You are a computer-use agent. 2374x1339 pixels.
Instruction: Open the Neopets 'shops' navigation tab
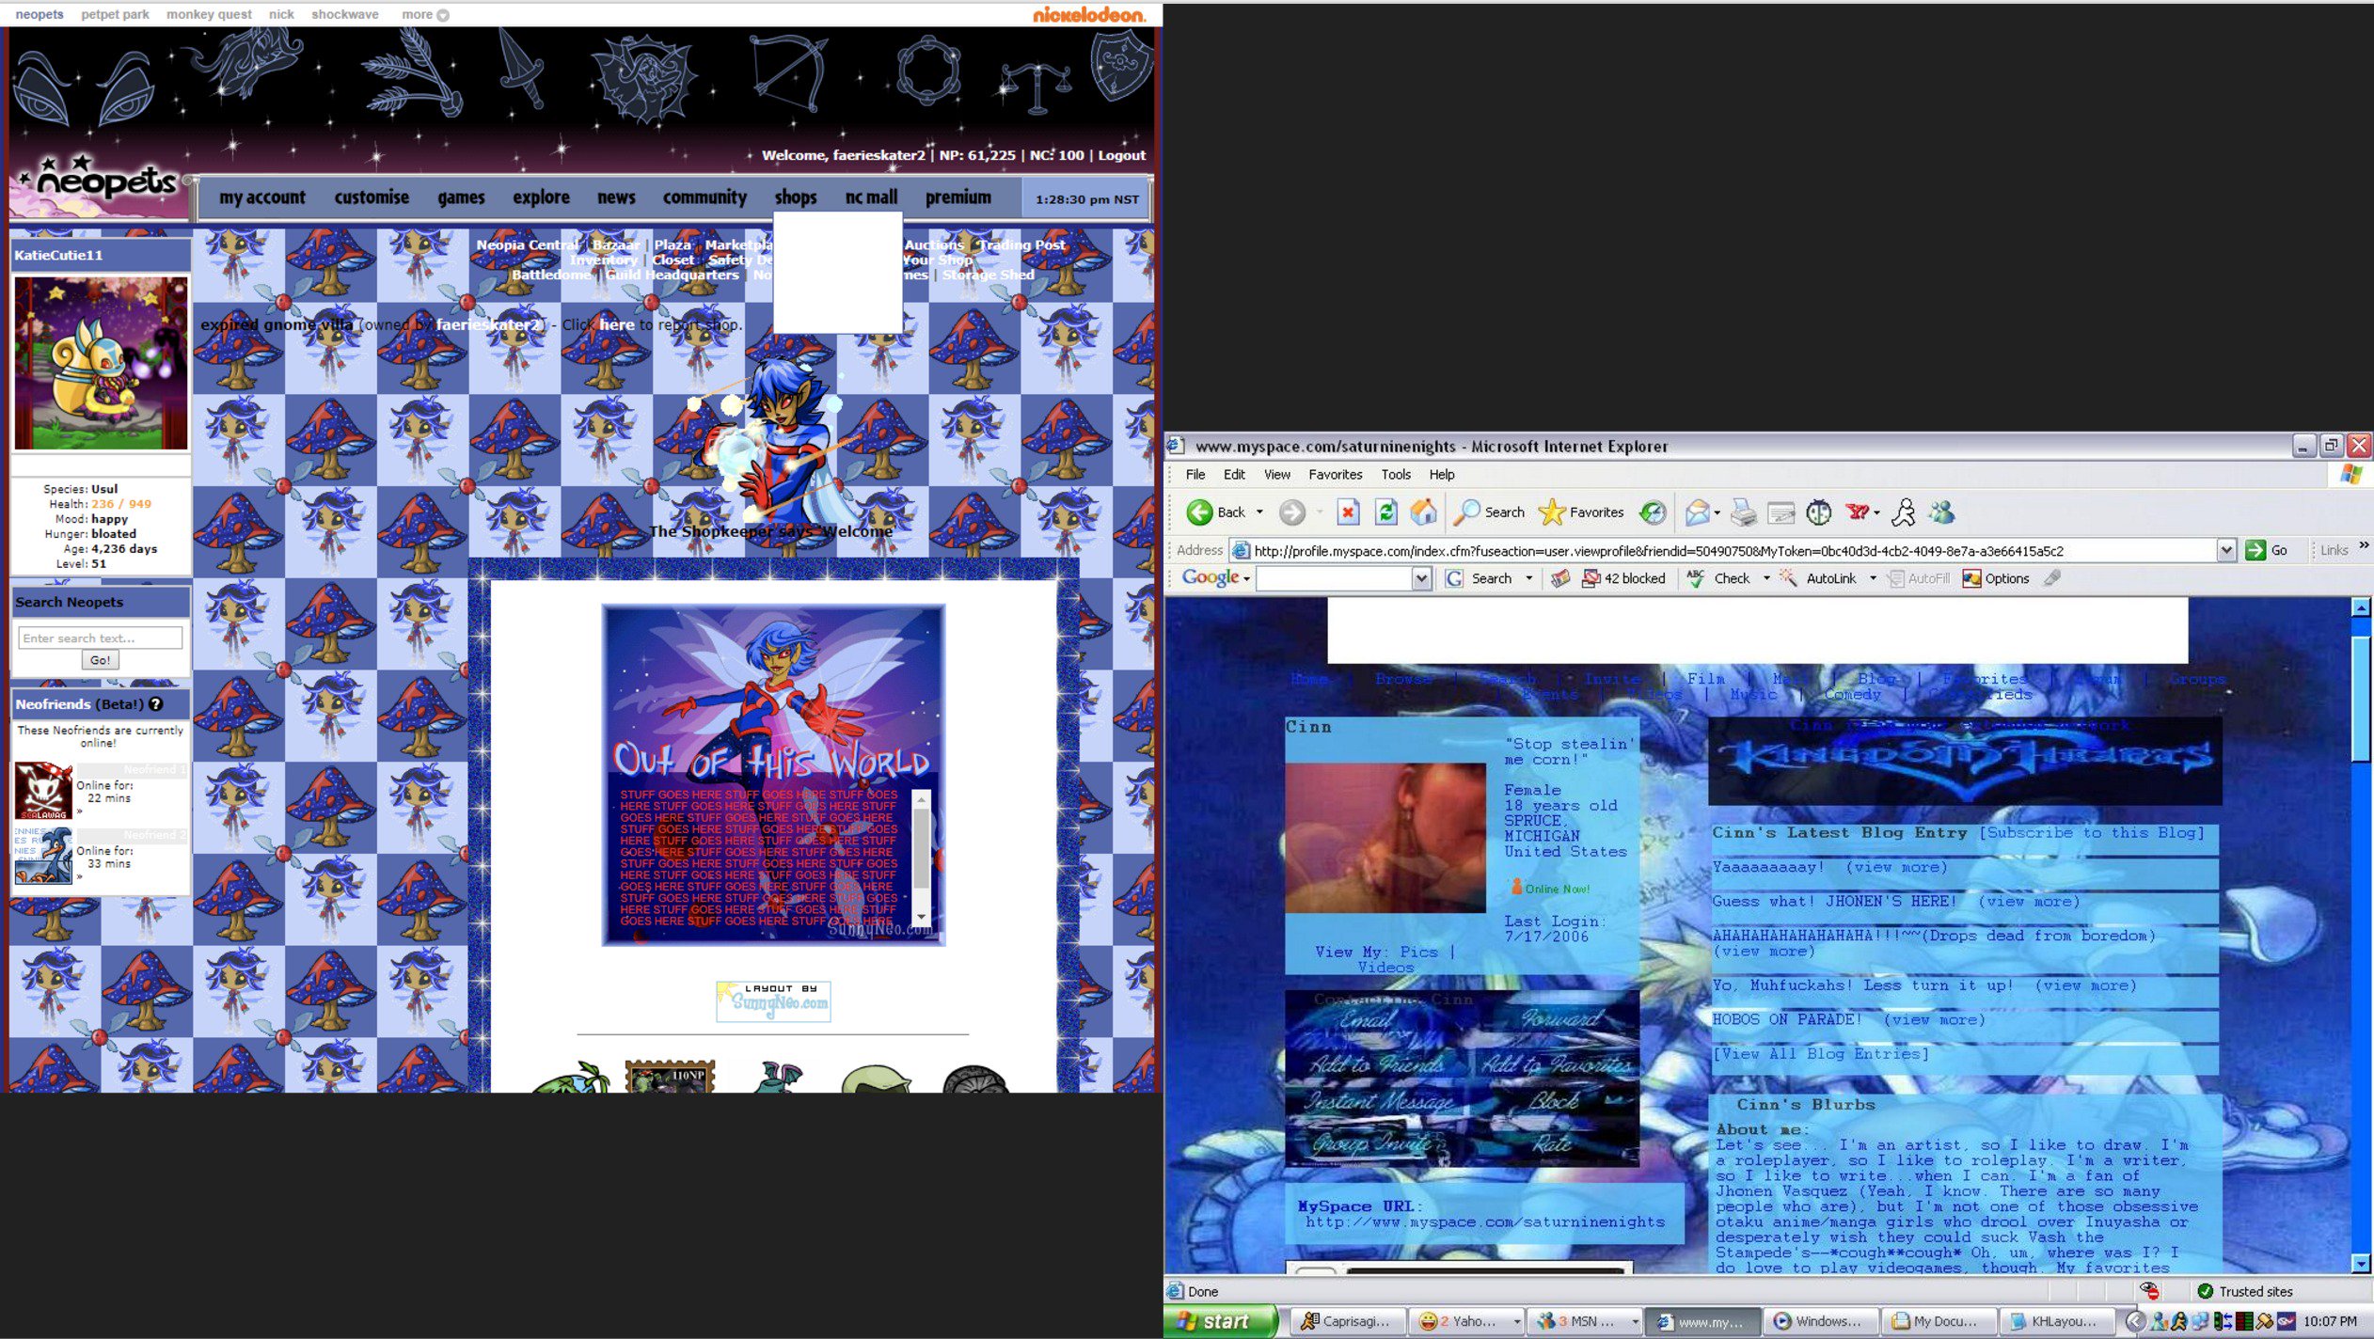796,197
